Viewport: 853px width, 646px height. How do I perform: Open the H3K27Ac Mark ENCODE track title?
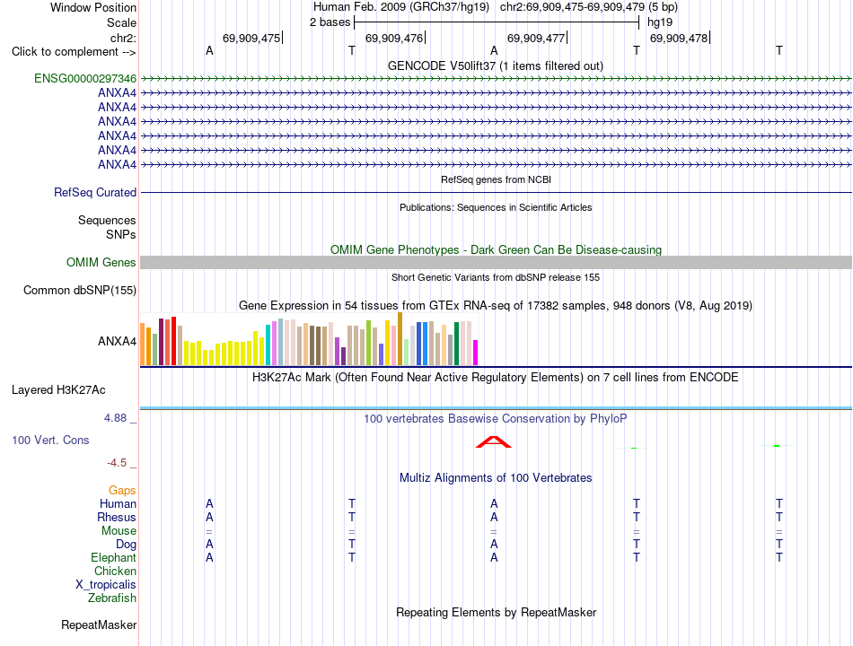pyautogui.click(x=495, y=378)
